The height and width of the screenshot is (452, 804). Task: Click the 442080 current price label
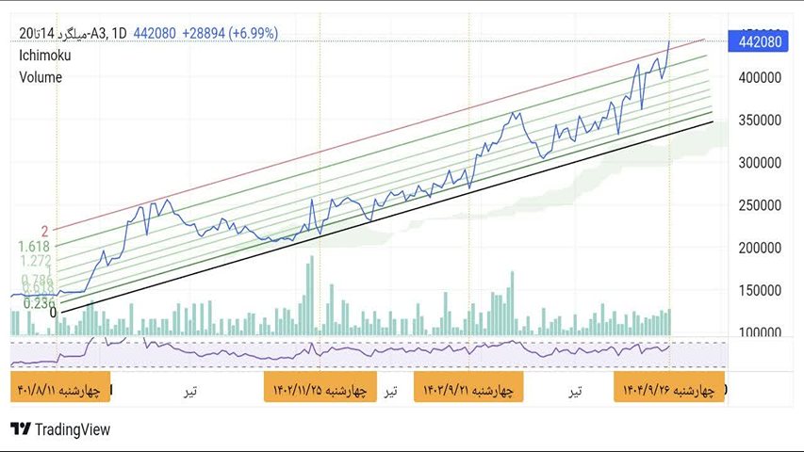tap(759, 42)
